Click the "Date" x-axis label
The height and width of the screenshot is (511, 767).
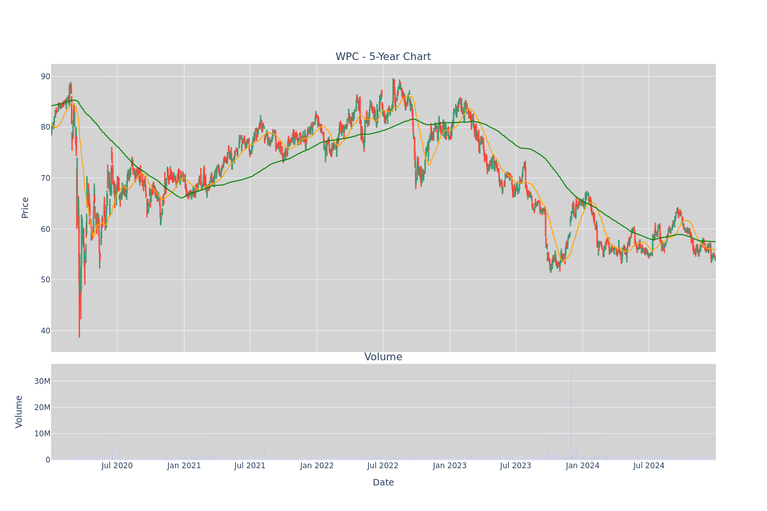tap(383, 483)
